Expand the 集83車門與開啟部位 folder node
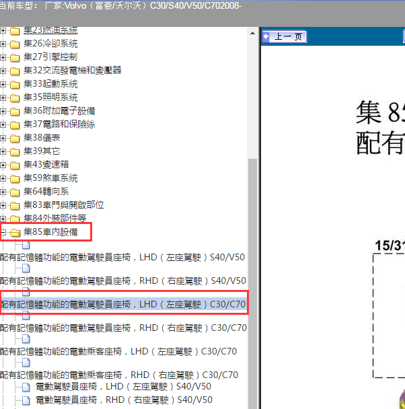 pyautogui.click(x=3, y=206)
